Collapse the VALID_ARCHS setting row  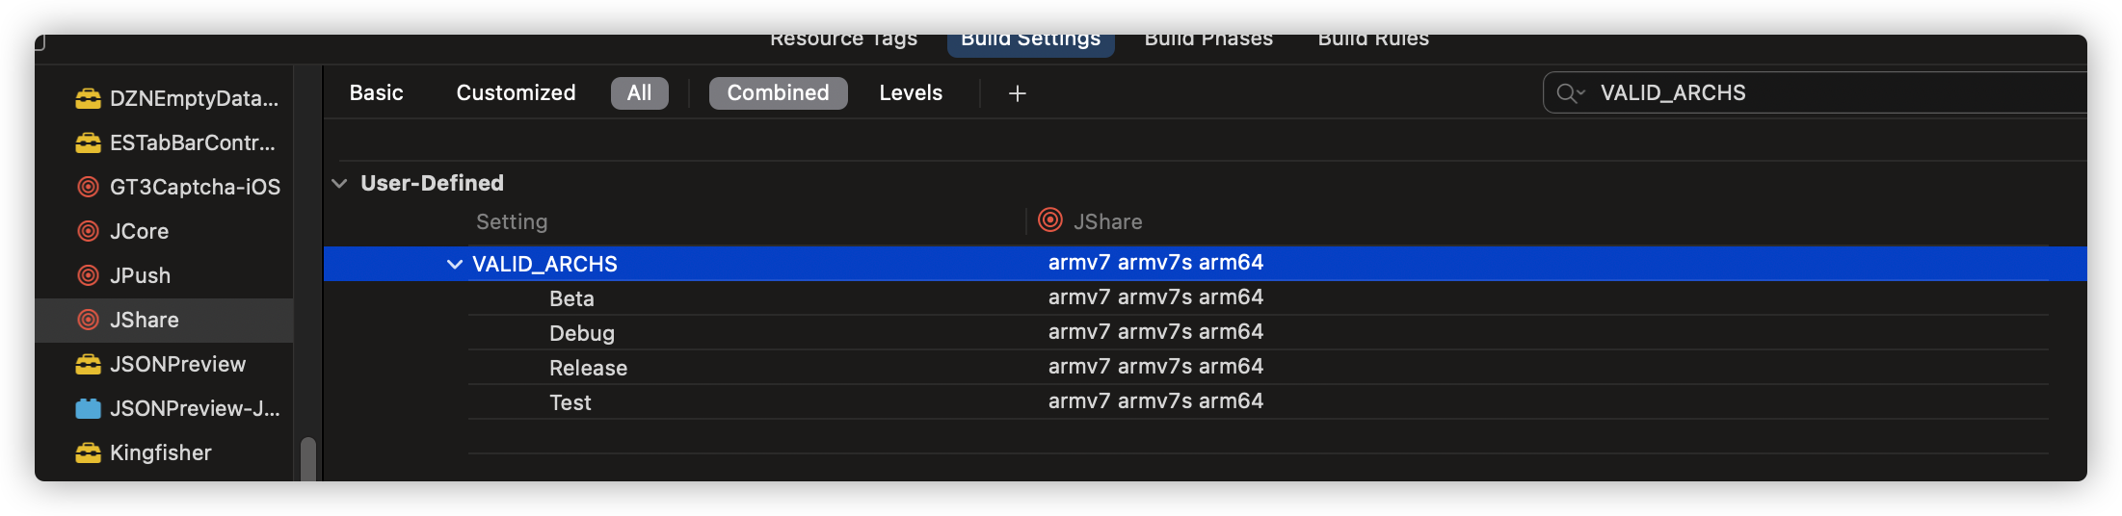[455, 264]
